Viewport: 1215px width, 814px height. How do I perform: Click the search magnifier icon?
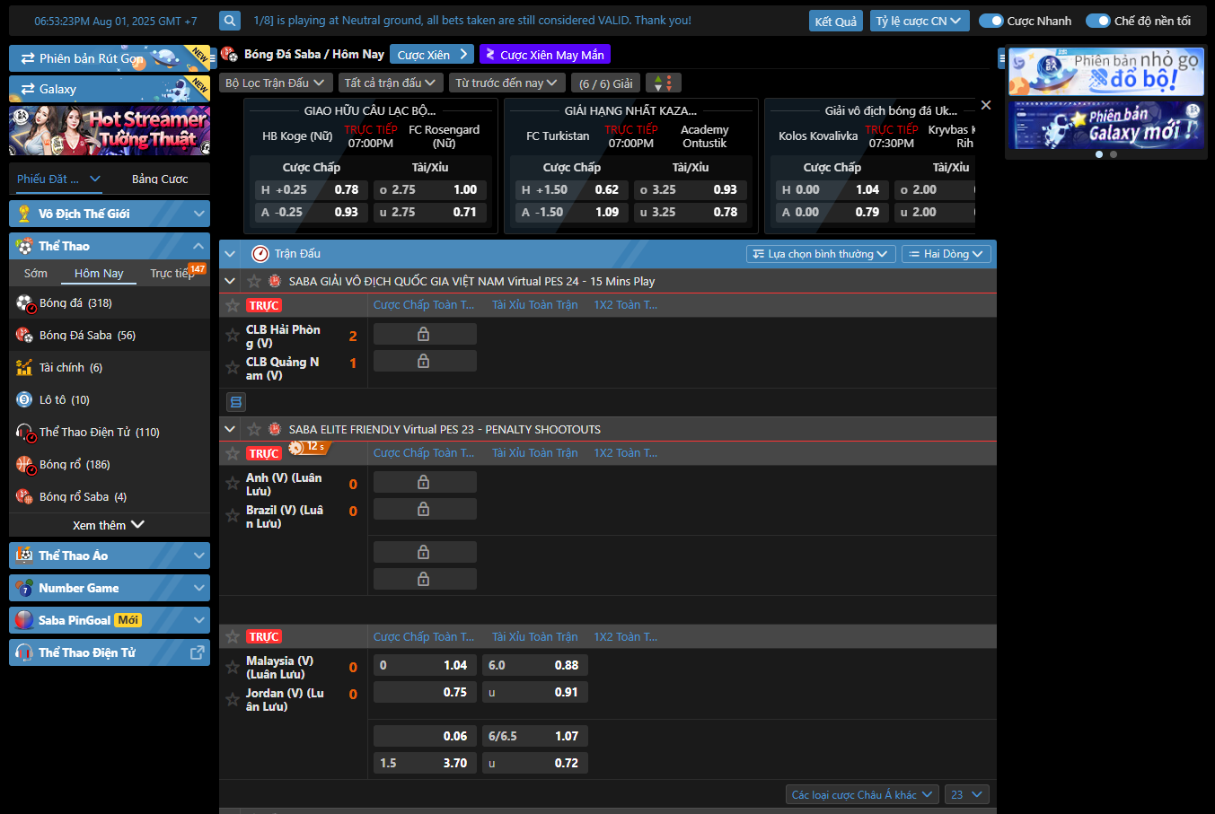tap(230, 21)
